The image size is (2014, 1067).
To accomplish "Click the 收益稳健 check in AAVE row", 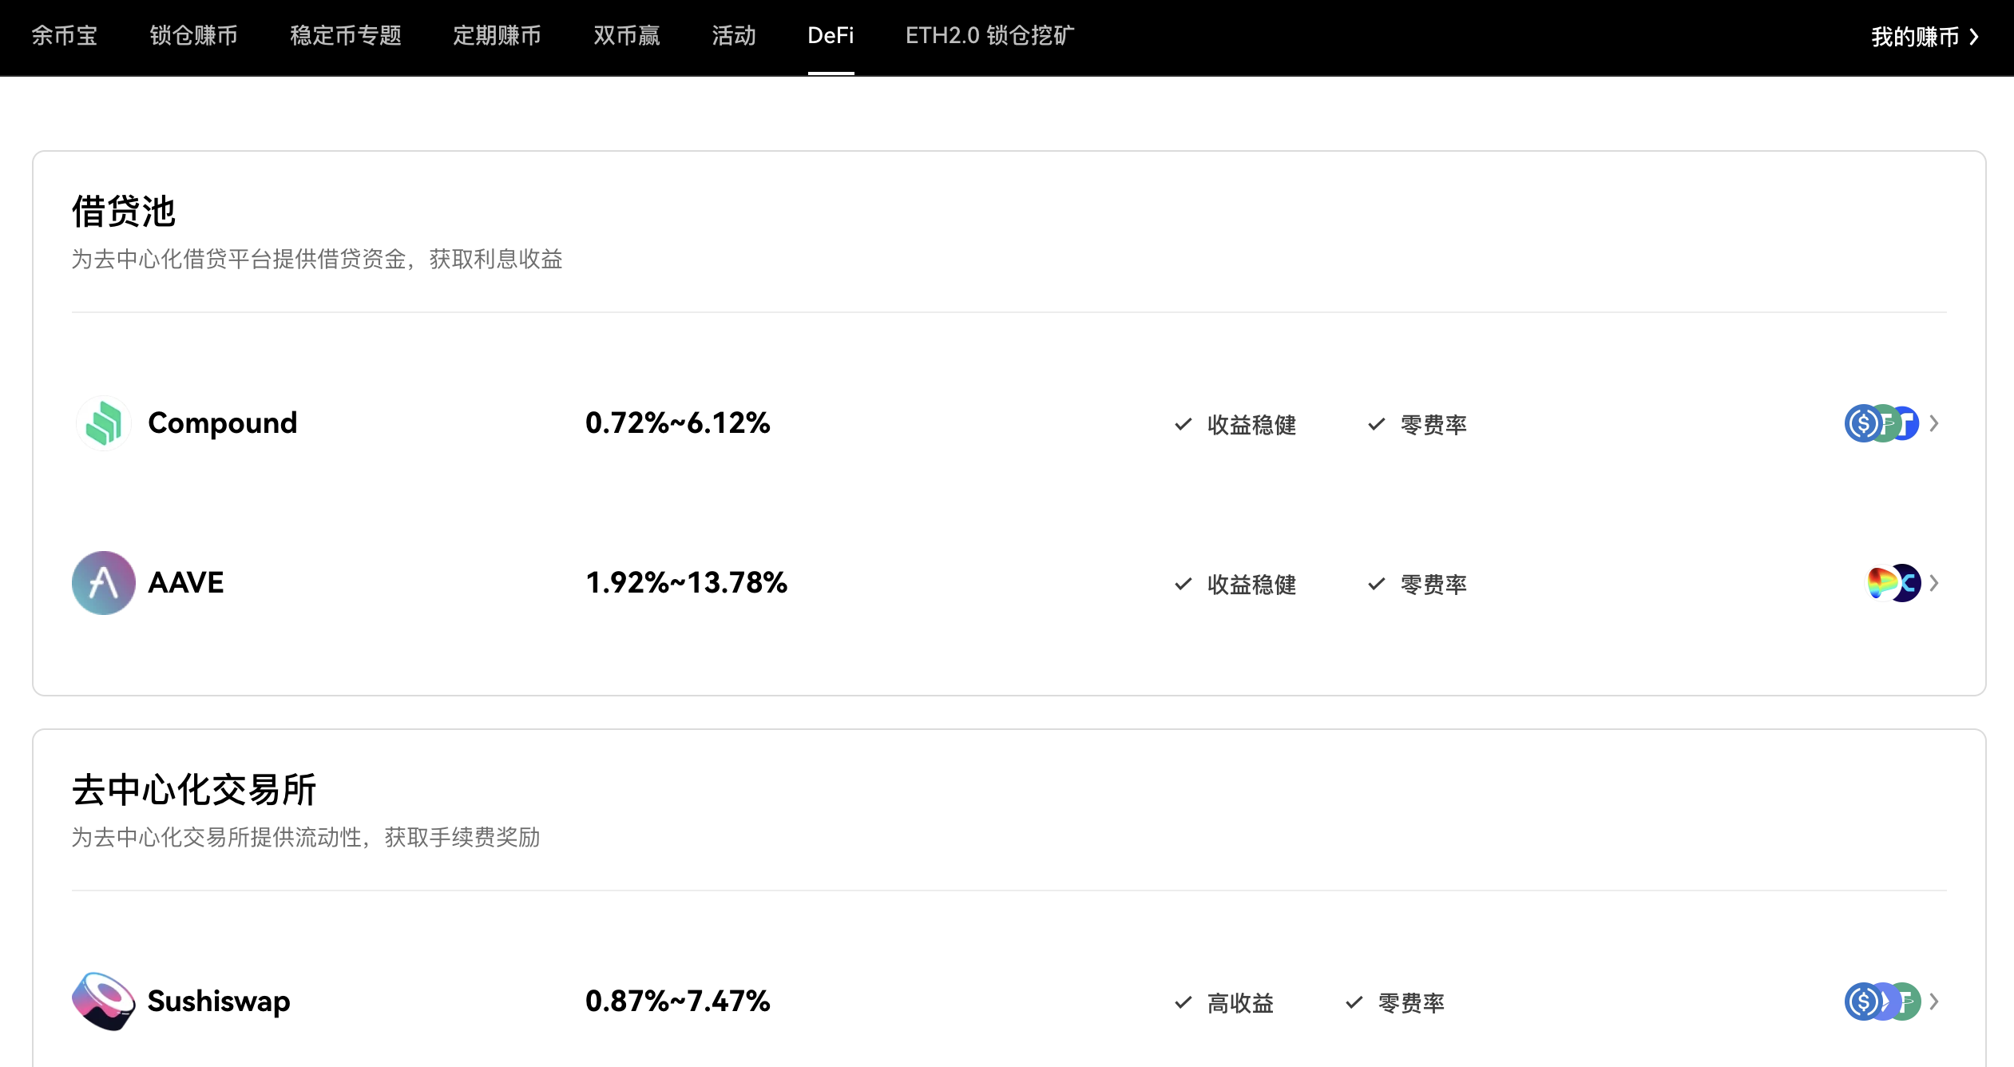I will [x=1183, y=584].
